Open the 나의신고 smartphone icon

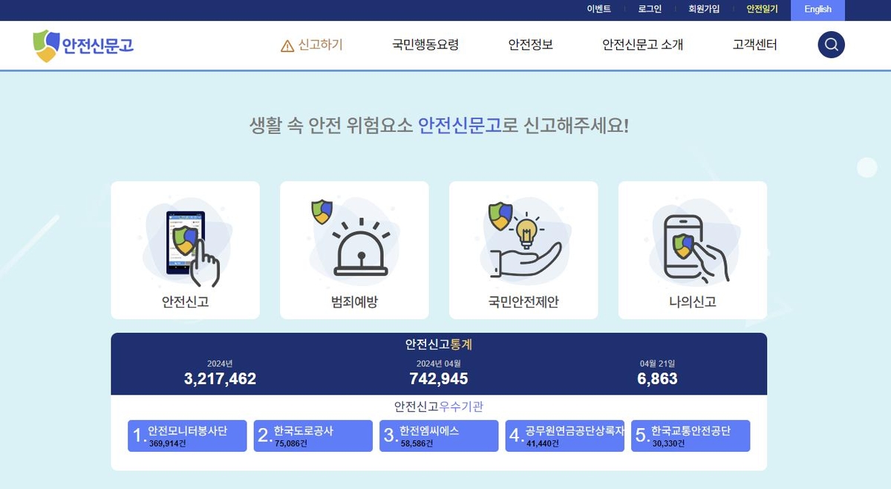coord(693,247)
